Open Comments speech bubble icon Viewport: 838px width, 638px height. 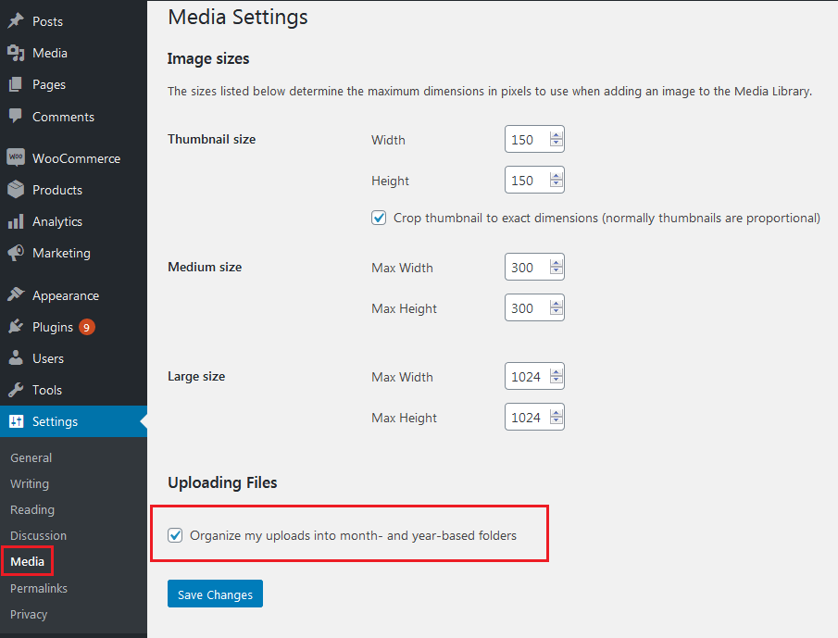16,116
